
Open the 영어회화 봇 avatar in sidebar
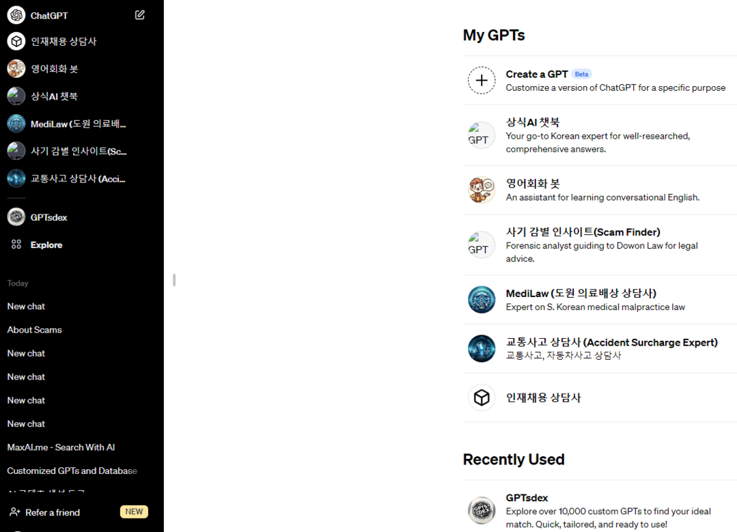(16, 68)
